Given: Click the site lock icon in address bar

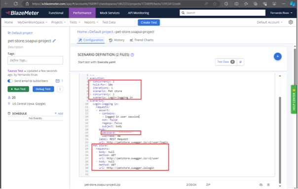Looking at the screenshot, I should 27,3.
